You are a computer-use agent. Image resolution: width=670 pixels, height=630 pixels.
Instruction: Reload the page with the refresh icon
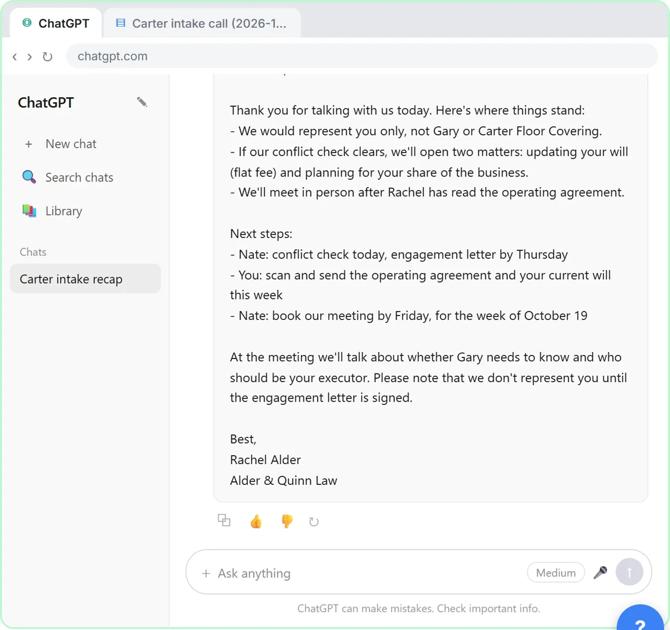pyautogui.click(x=47, y=56)
